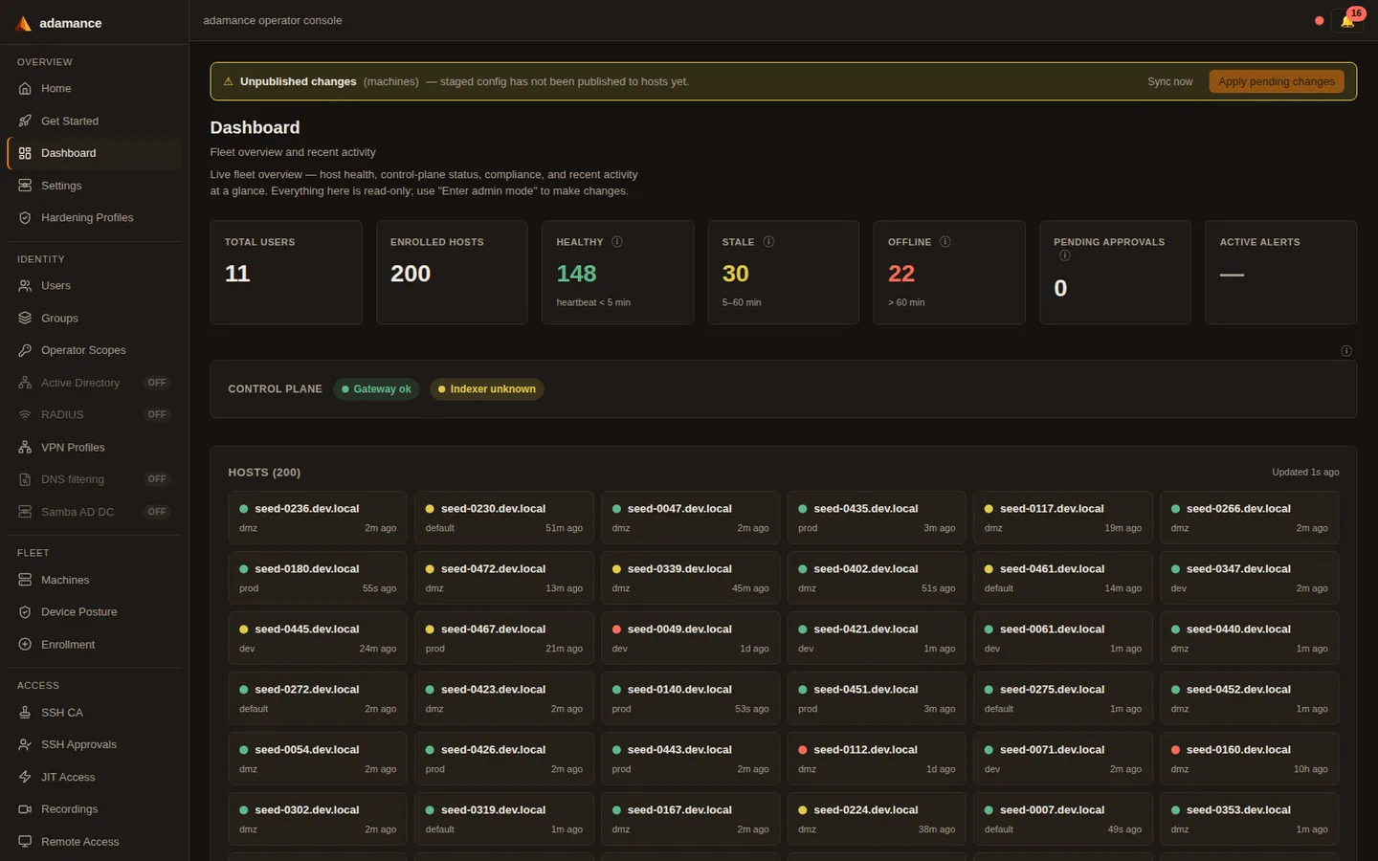Click the Users icon in sidebar
This screenshot has height=861, width=1378.
click(25, 285)
